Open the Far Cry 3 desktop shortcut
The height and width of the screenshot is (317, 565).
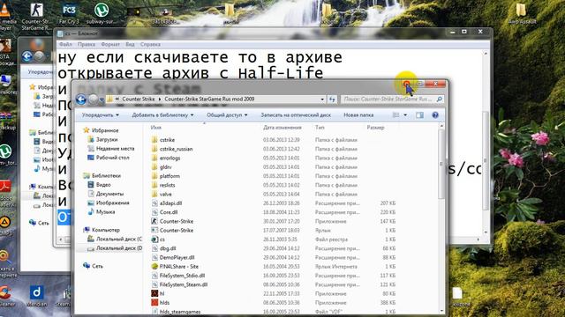click(x=69, y=13)
